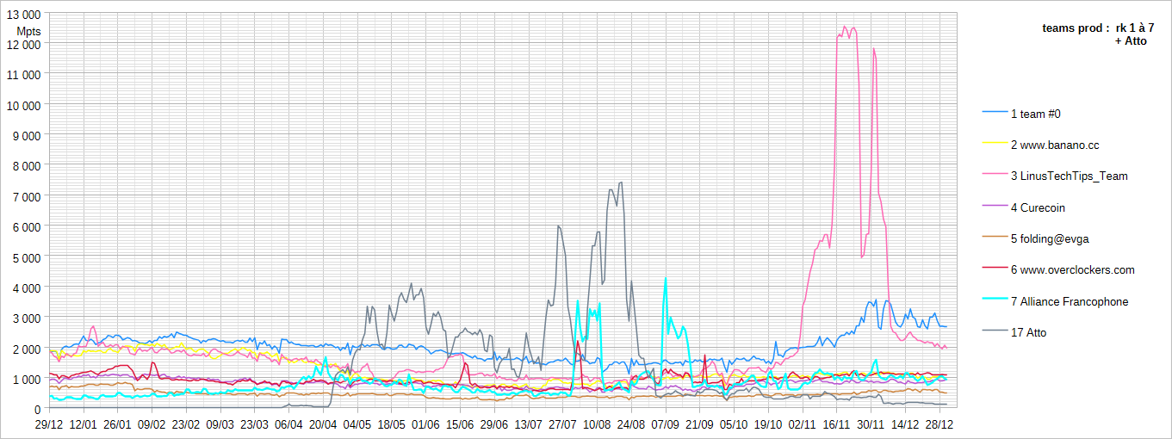
Task: Click the chart title 'teams prod : rk 1 à 7'
Action: tap(1098, 28)
